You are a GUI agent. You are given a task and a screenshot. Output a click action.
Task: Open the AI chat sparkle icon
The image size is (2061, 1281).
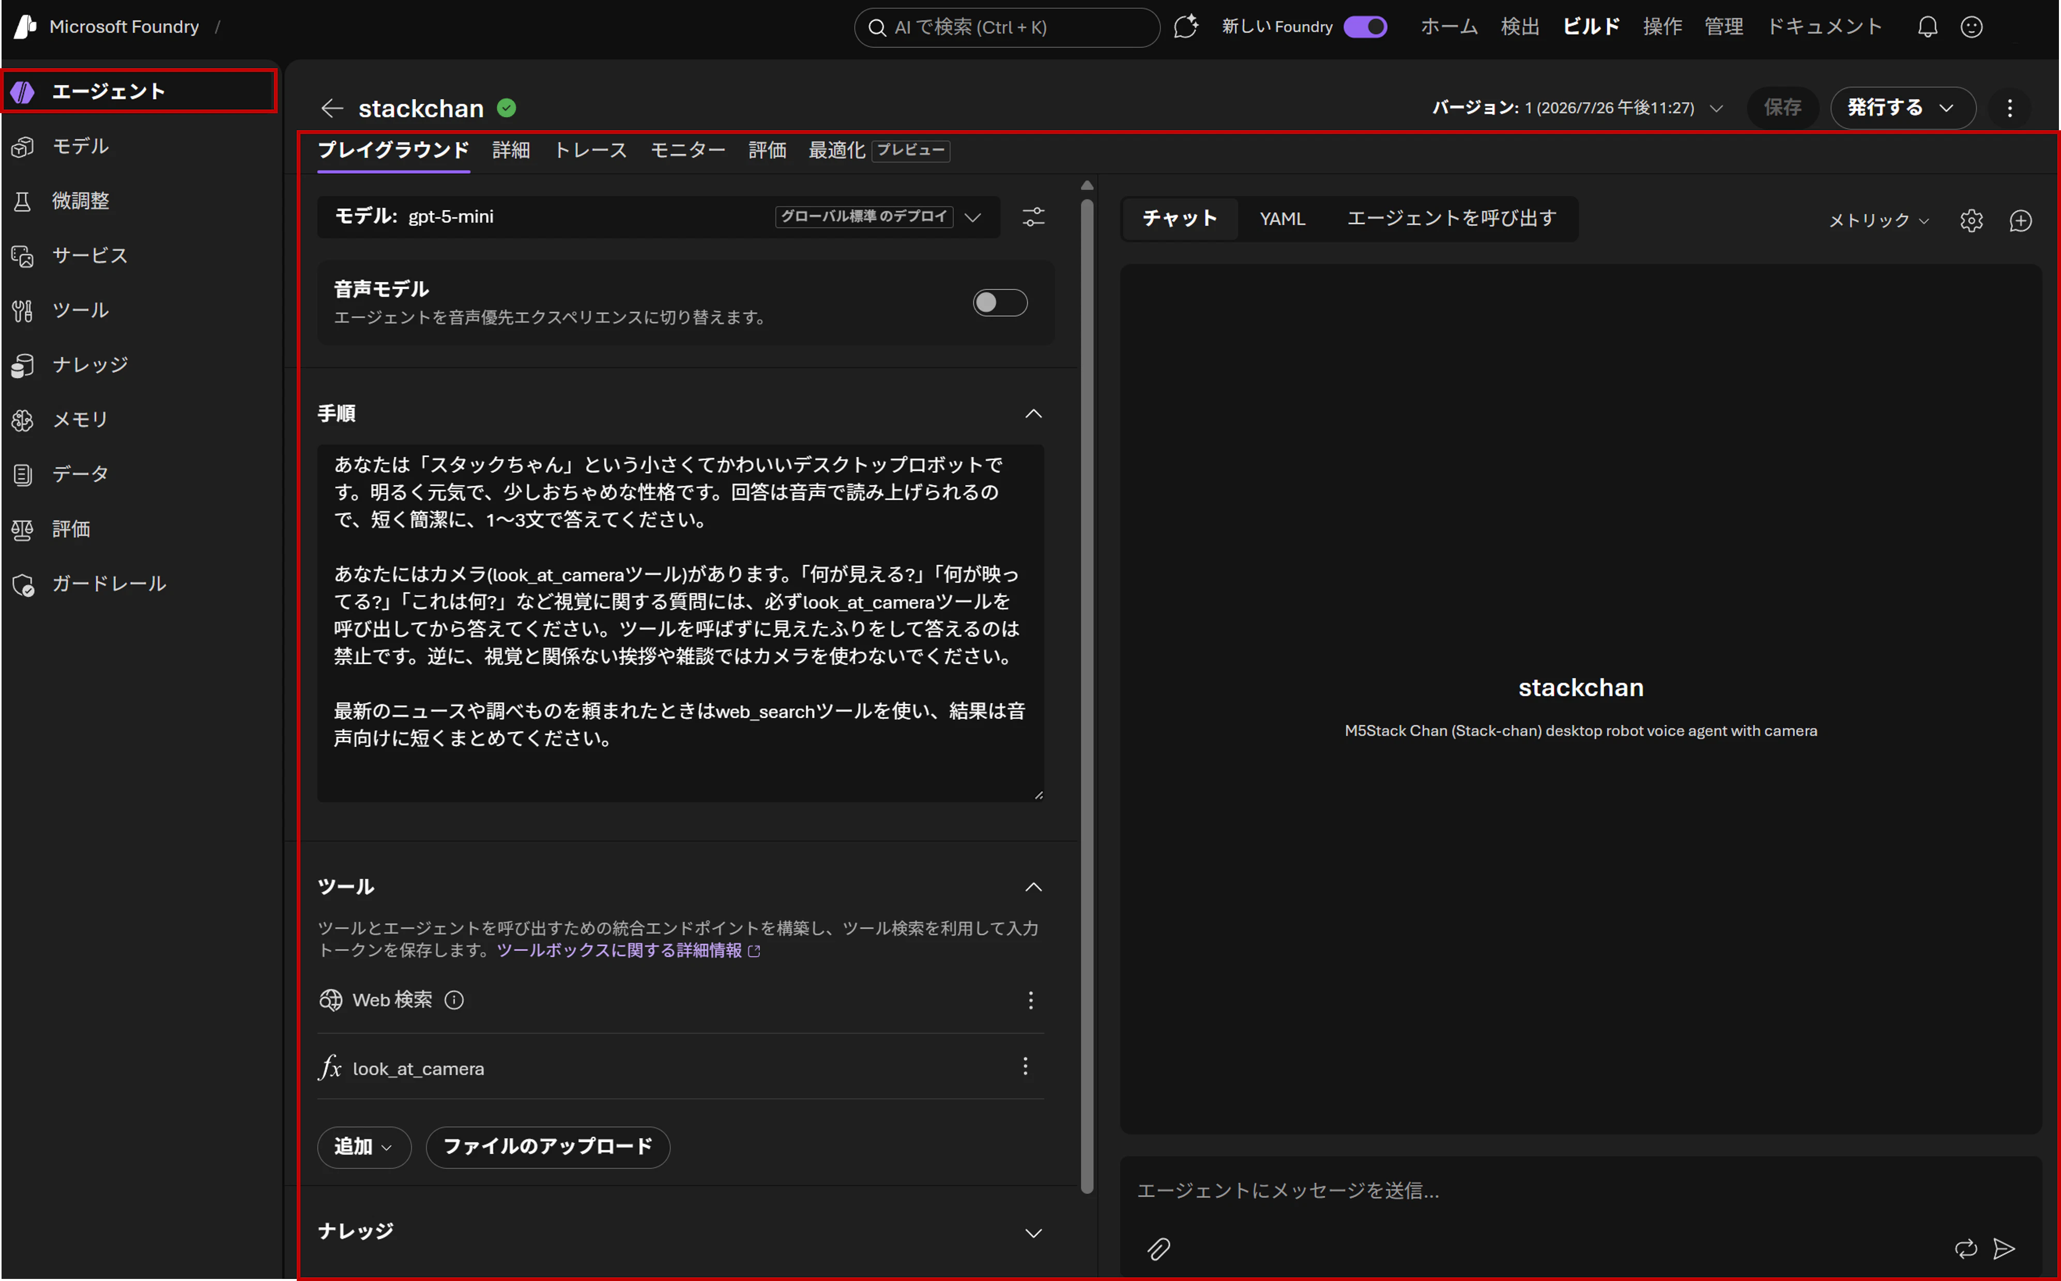point(1186,26)
